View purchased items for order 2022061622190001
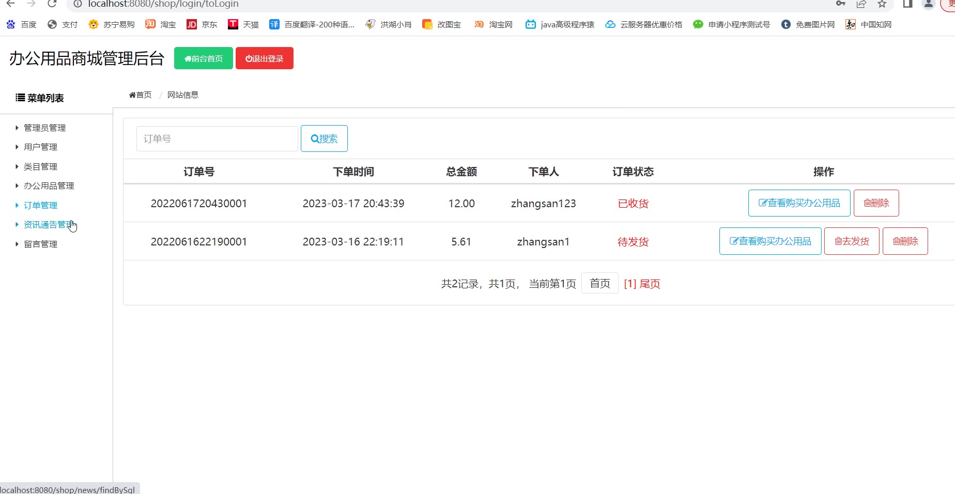Screen dimensions: 955x494 [770, 241]
